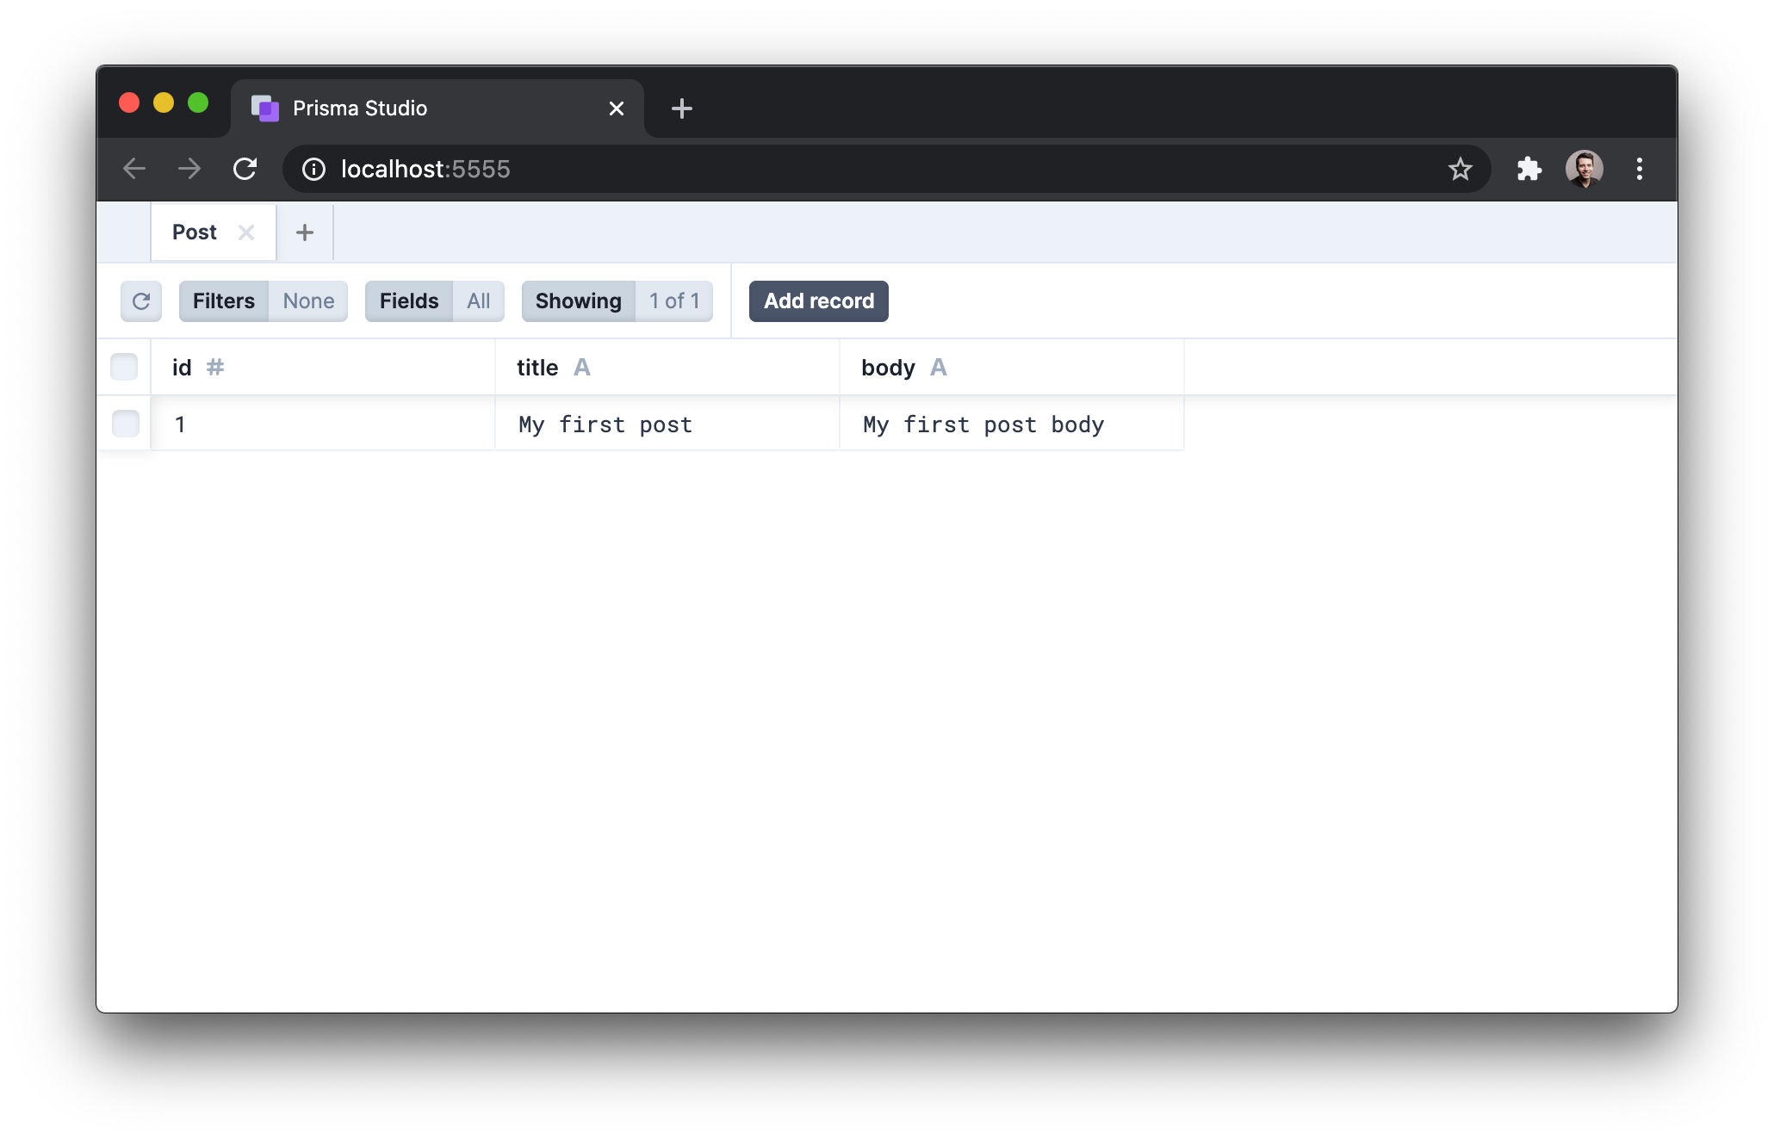The width and height of the screenshot is (1774, 1140).
Task: Toggle the select-all header checkbox
Action: pyautogui.click(x=126, y=367)
